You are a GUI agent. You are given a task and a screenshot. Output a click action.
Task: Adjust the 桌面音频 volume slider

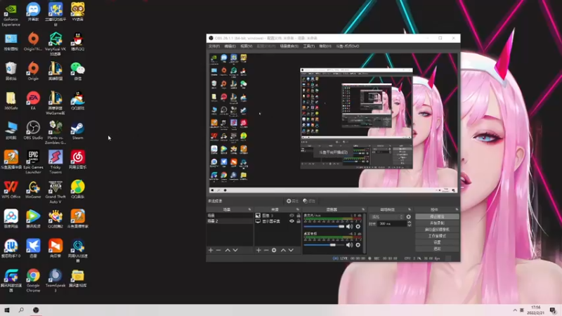324,245
